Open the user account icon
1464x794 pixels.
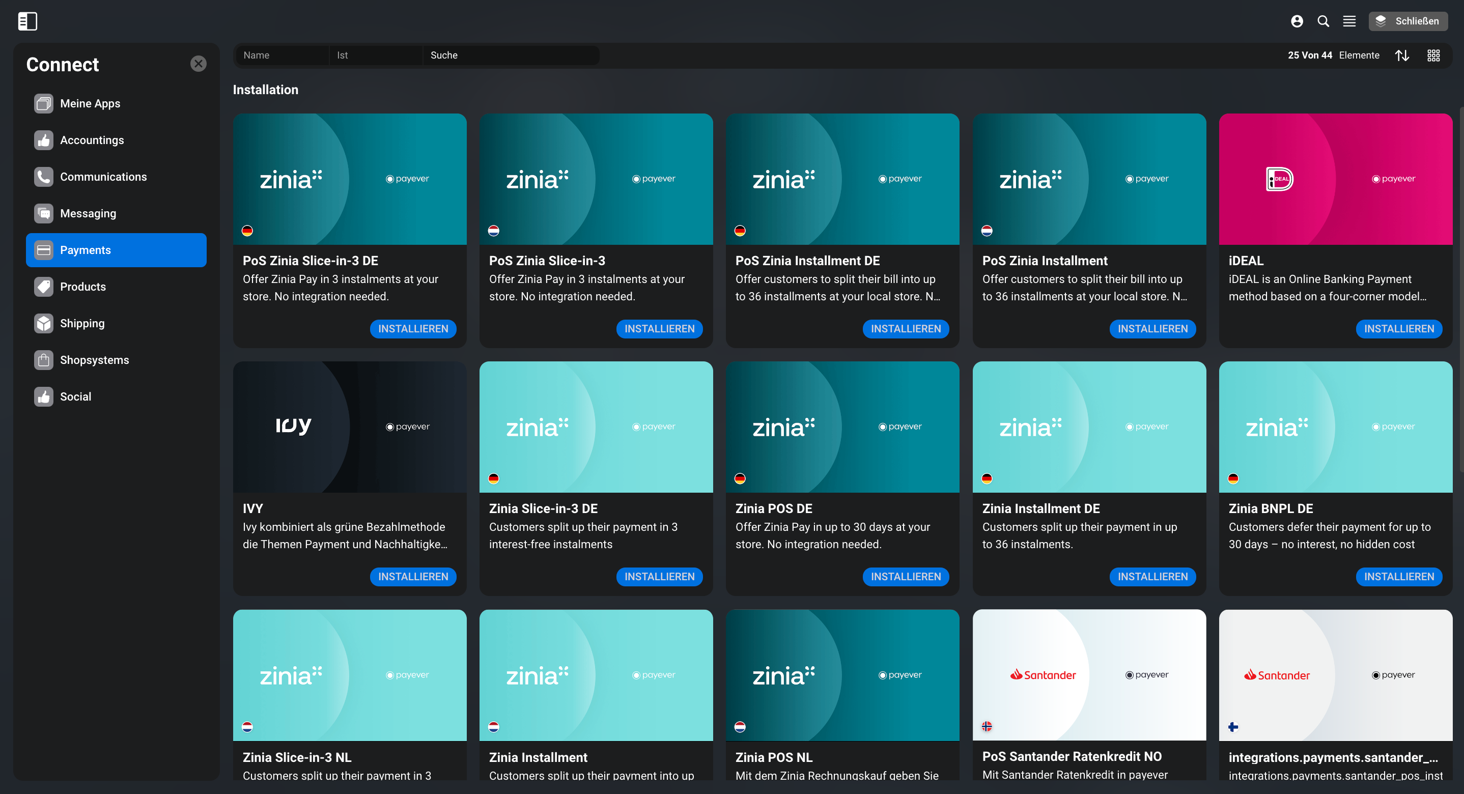point(1297,21)
